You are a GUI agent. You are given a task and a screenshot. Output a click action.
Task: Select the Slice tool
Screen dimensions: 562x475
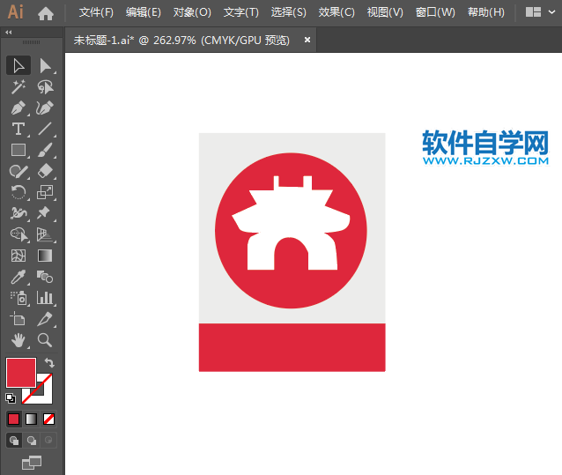coord(45,319)
